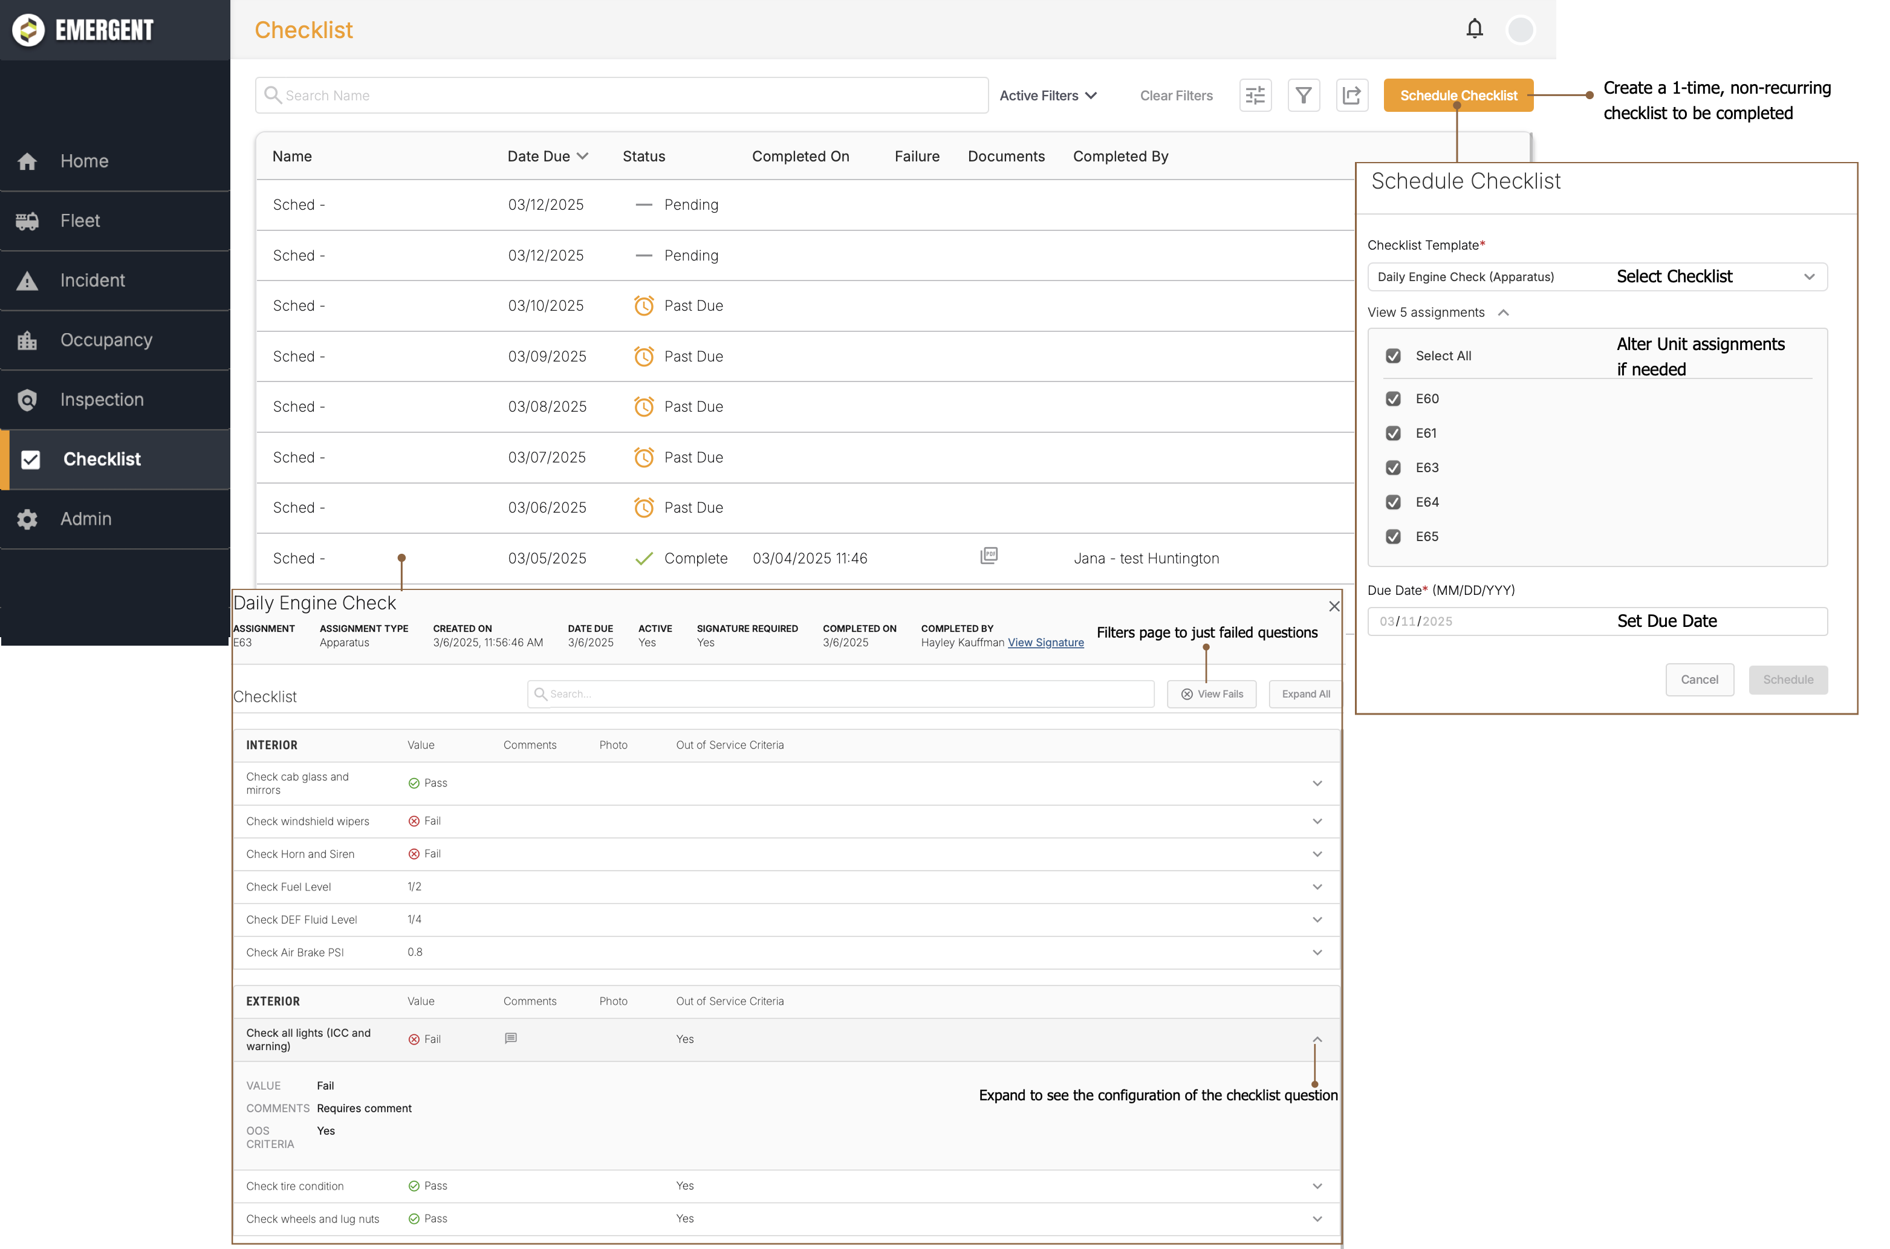Click comment icon on Check all lights
1890x1249 pixels.
point(510,1038)
